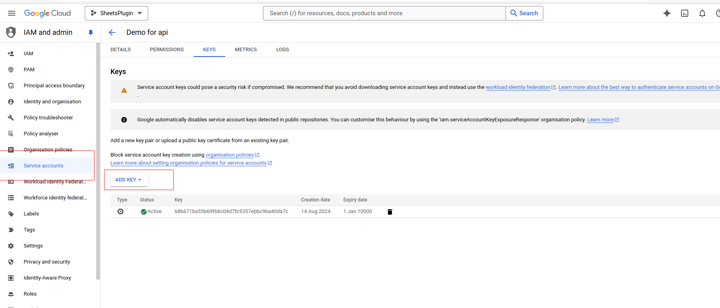Open the workload identity federation link
The image size is (720, 308).
tap(518, 87)
